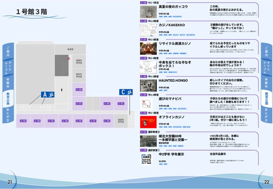Open the right-side タイムテーブル tab
The width and height of the screenshot is (273, 189).
tap(267, 67)
